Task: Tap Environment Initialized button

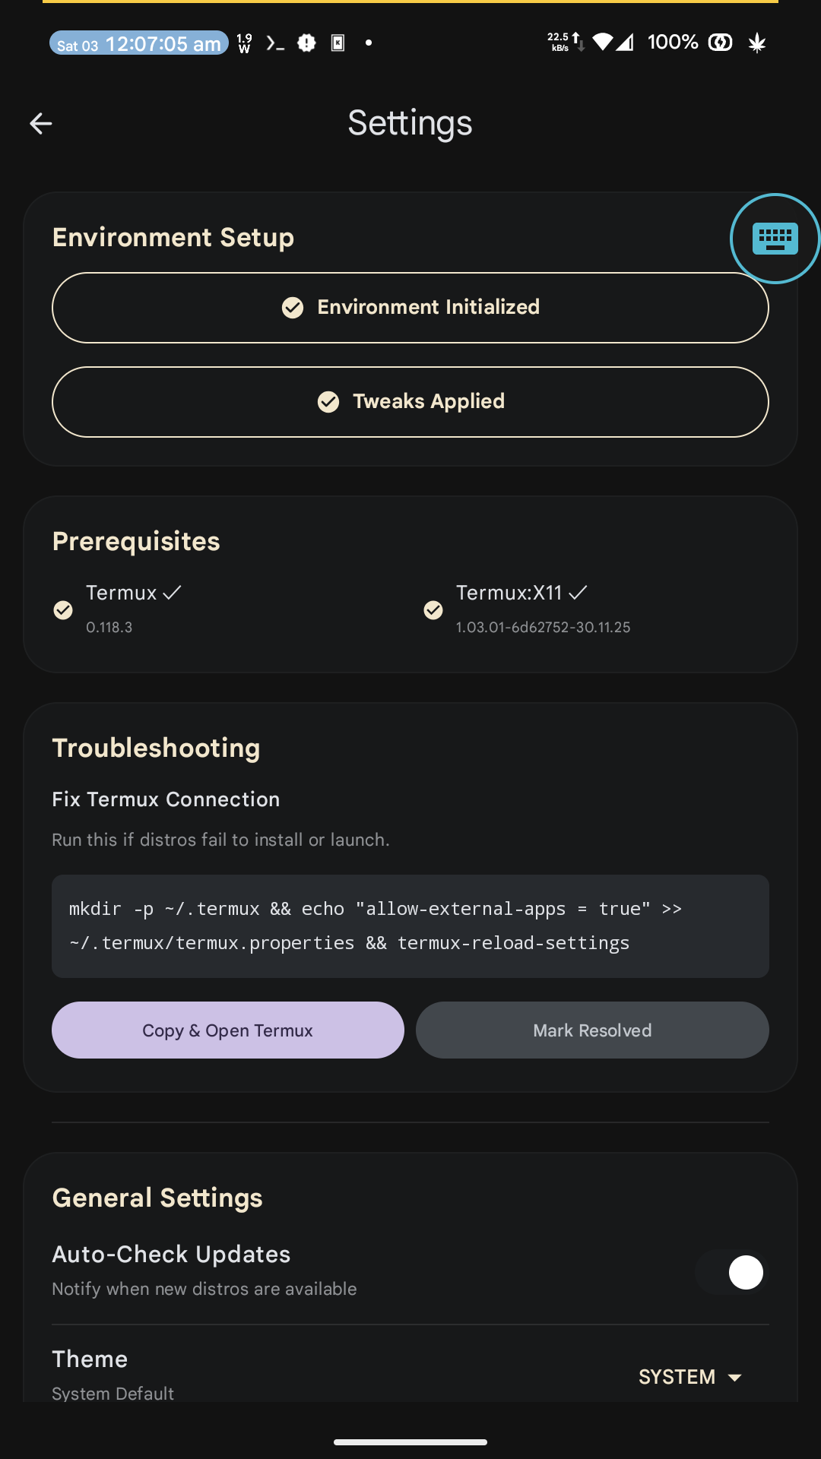Action: coord(410,308)
